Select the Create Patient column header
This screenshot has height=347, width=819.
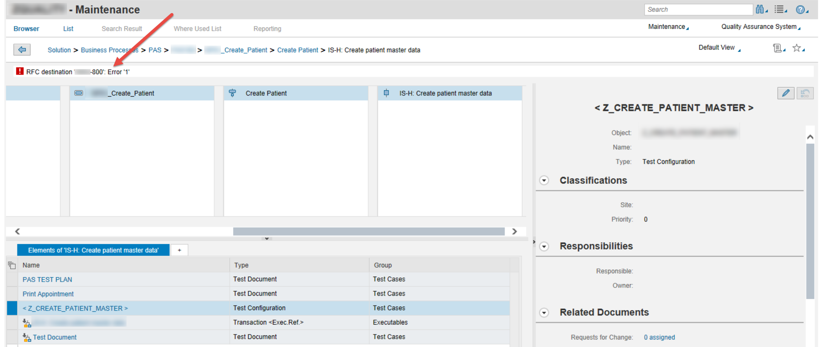click(296, 93)
